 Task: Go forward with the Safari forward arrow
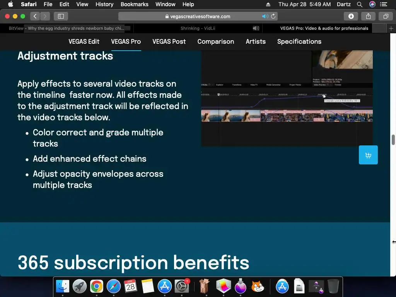[45, 16]
